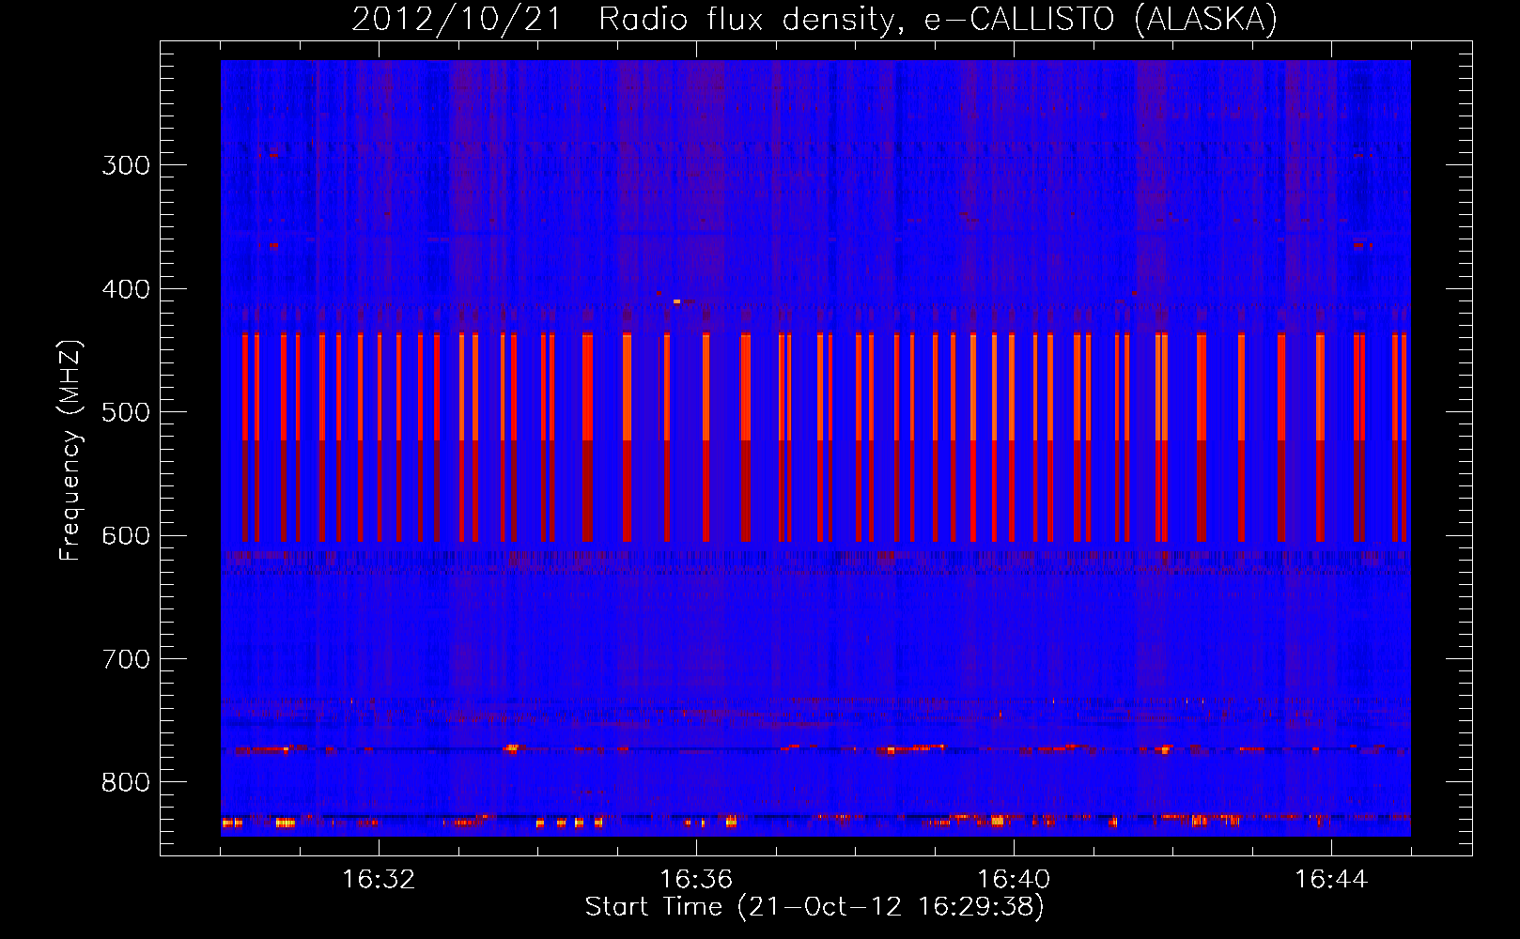Click the 'Frequency (MHZ)' axis label

pyautogui.click(x=70, y=451)
